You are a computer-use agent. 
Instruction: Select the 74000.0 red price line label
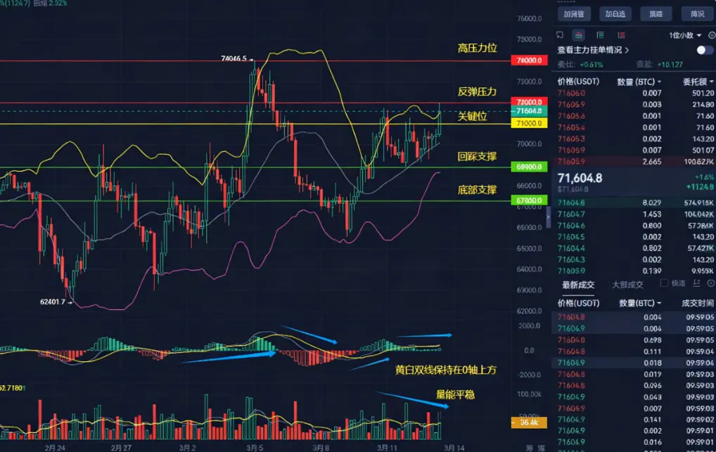(529, 60)
